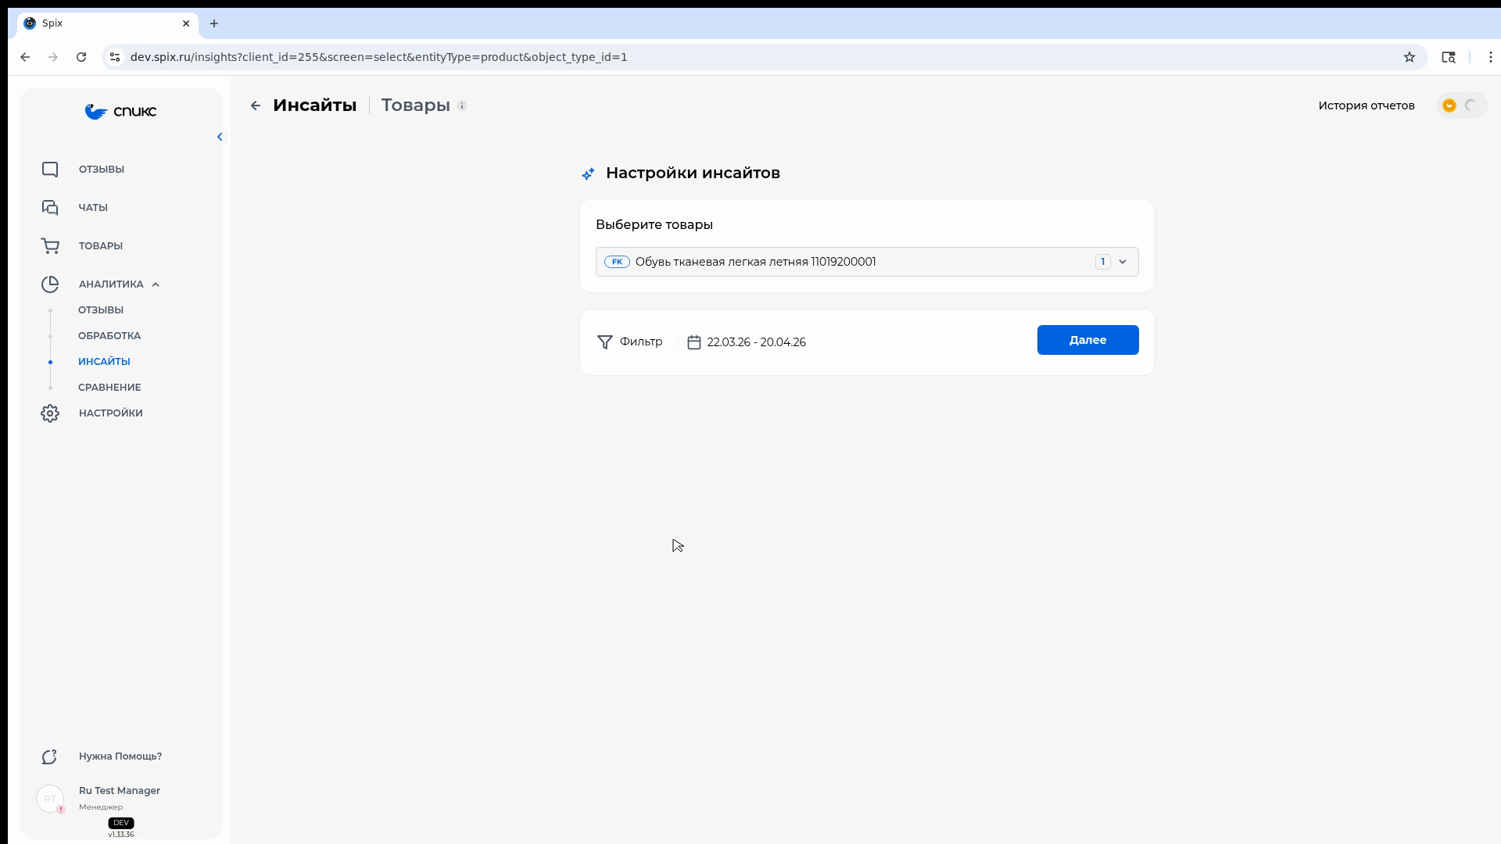Click the Далее button

(1087, 340)
